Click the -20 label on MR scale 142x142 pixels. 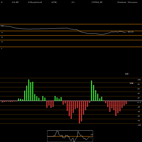click(x=139, y=107)
